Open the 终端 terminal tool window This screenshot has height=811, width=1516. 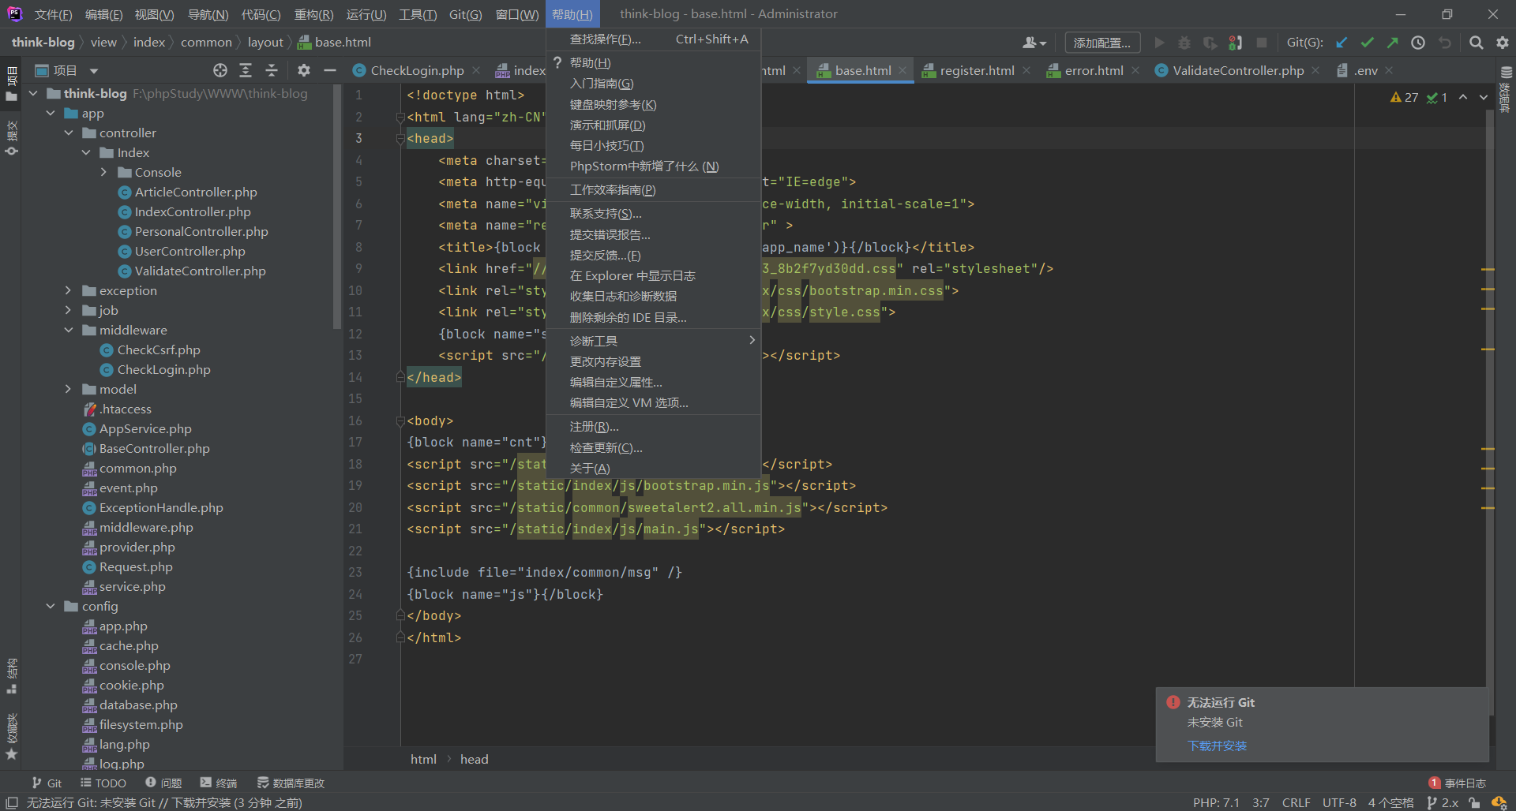219,783
